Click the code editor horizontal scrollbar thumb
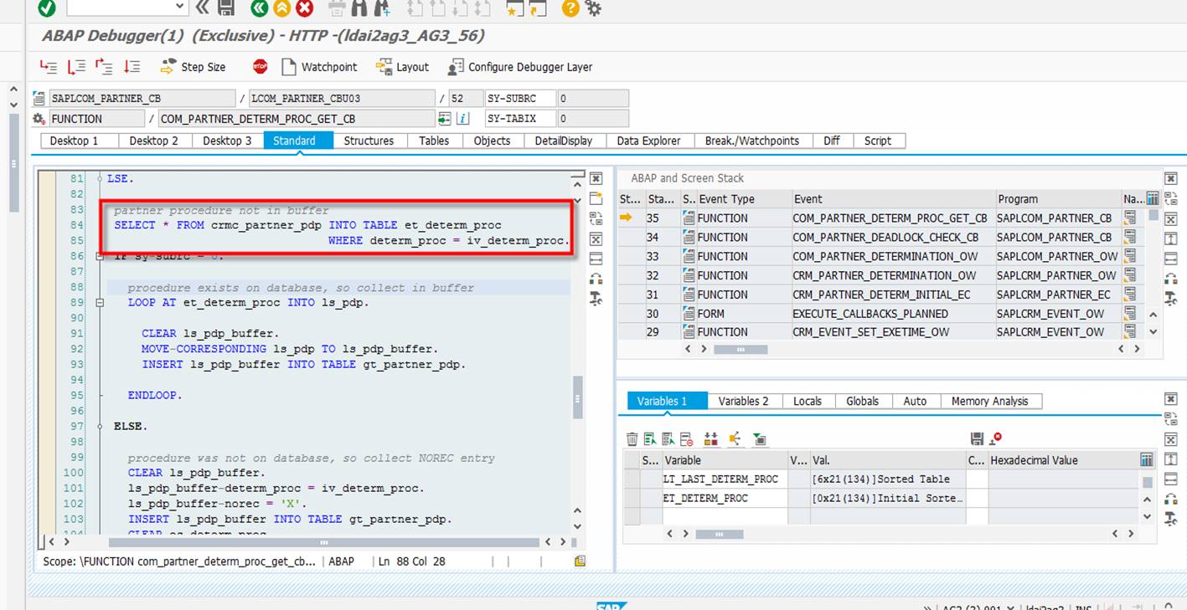Image resolution: width=1187 pixels, height=610 pixels. [x=324, y=541]
